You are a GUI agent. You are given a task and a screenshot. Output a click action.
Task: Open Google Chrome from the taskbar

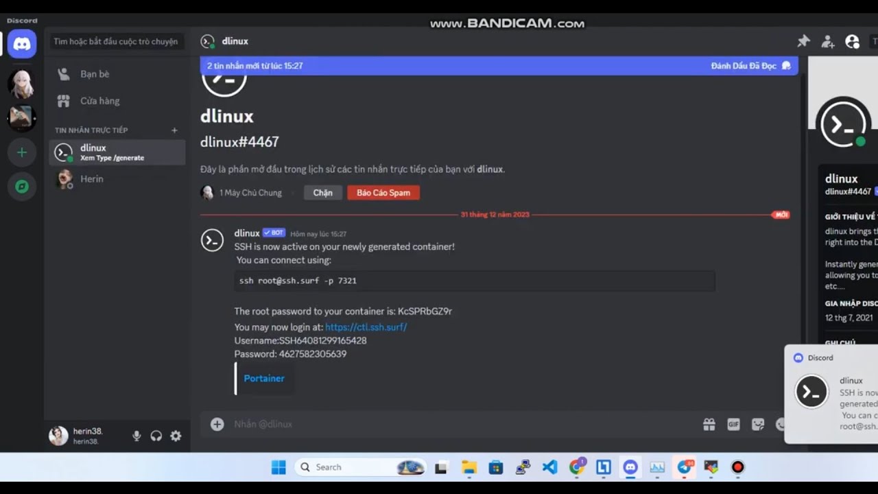[x=577, y=467]
